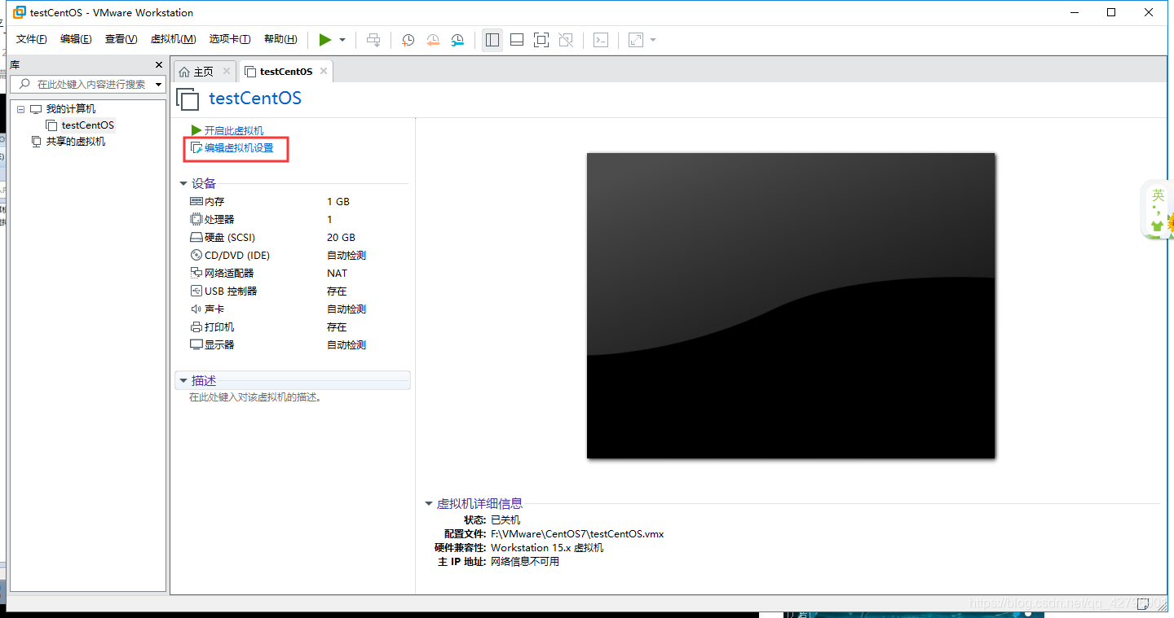This screenshot has width=1174, height=618.
Task: Toggle the thumbnail bar visibility
Action: click(516, 39)
